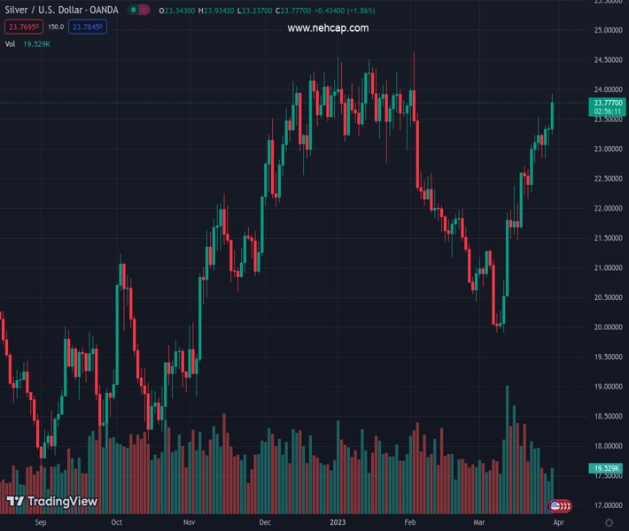This screenshot has height=531, width=629.
Task: Click the current price label 23.77700 on axis
Action: point(608,104)
